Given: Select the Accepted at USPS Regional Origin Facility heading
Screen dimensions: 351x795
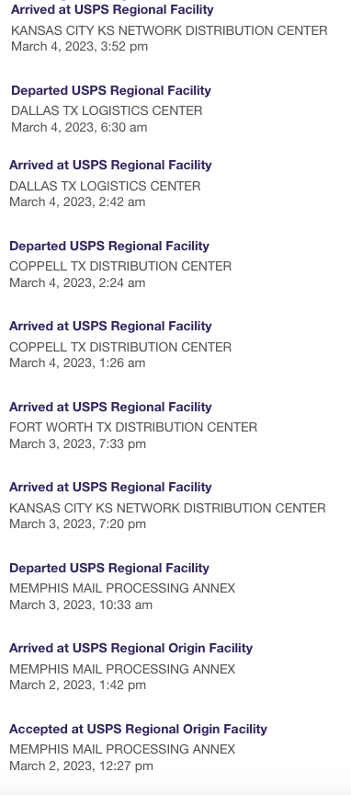Looking at the screenshot, I should point(138,729).
